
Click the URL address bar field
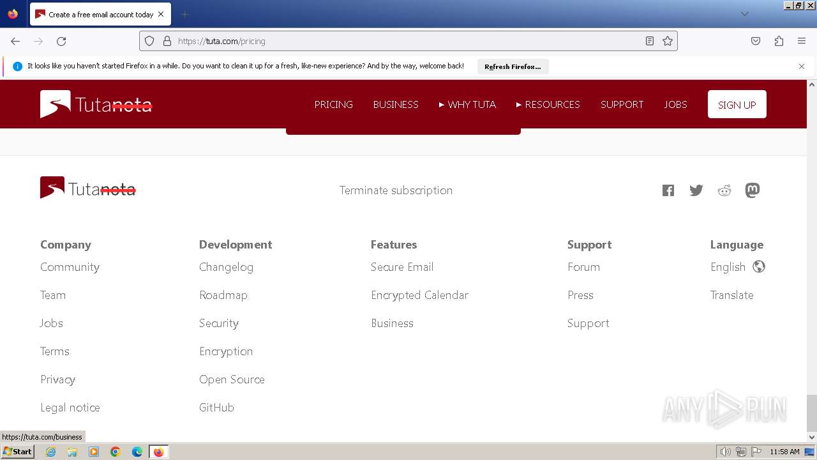(x=408, y=41)
